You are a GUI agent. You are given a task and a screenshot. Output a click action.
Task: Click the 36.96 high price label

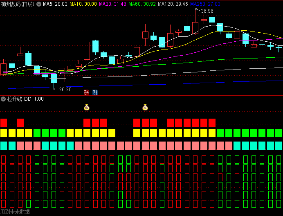point(207,11)
